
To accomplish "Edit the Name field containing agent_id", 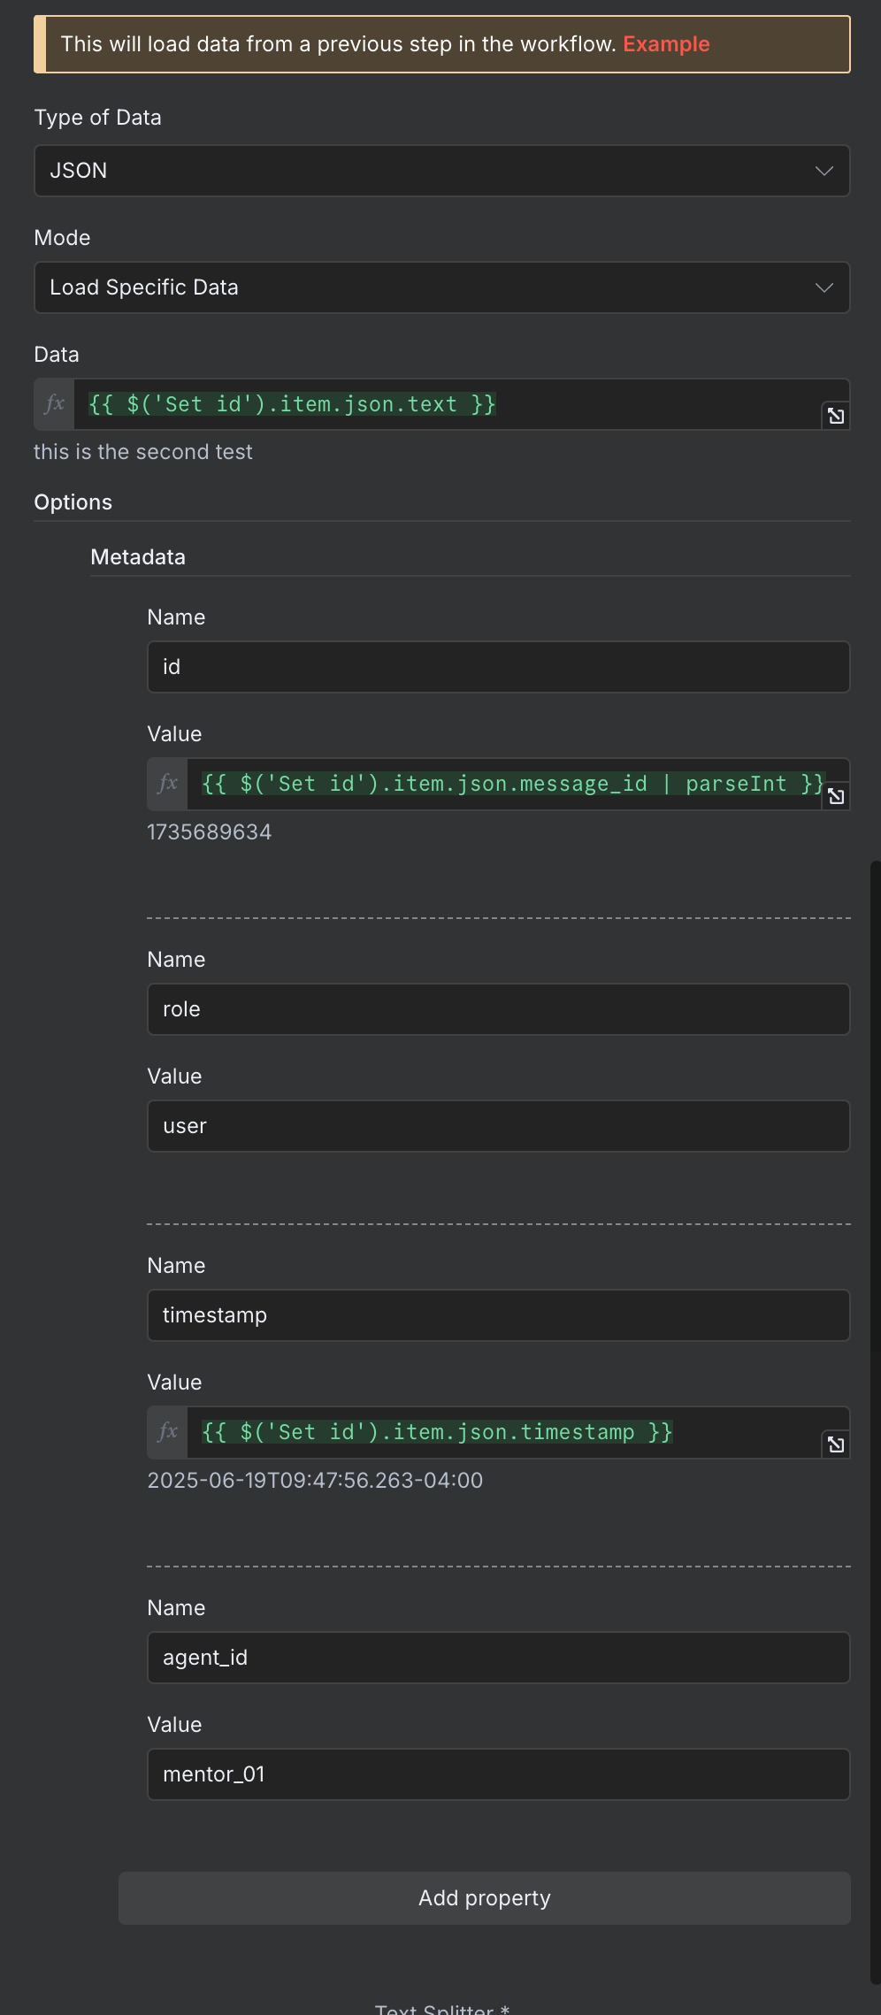I will point(499,1658).
